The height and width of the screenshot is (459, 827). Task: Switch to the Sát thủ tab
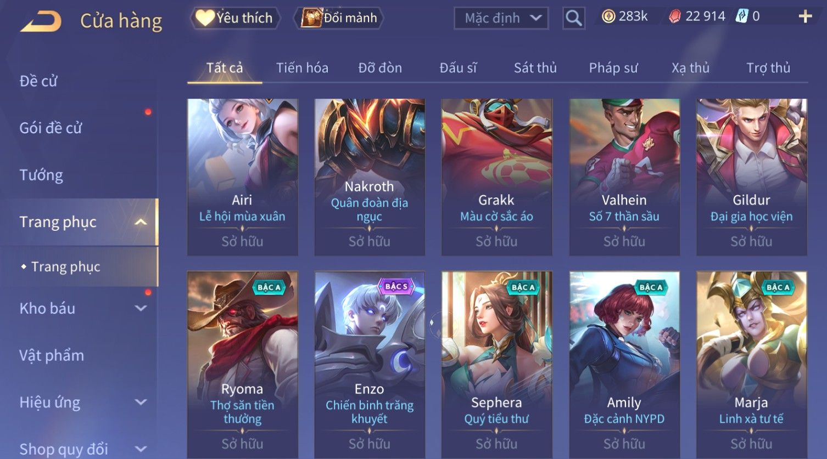coord(535,68)
